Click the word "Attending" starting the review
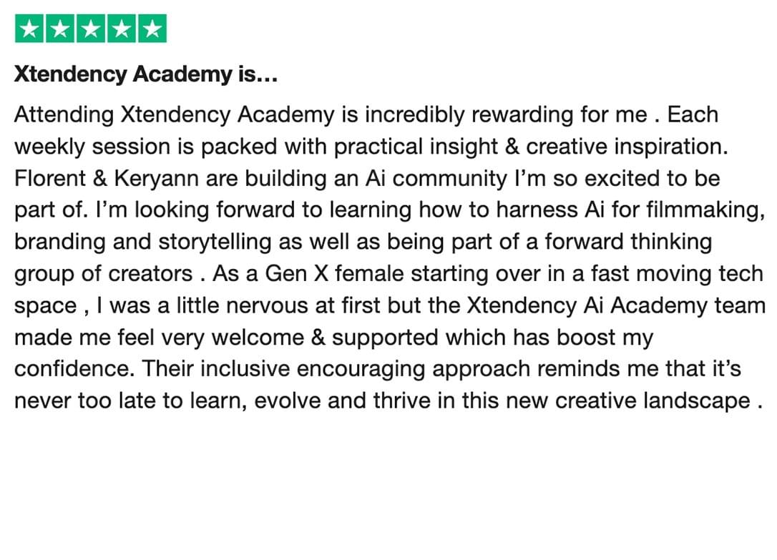777x560 pixels. click(x=64, y=115)
